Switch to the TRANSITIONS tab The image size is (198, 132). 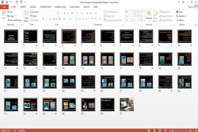point(46,7)
